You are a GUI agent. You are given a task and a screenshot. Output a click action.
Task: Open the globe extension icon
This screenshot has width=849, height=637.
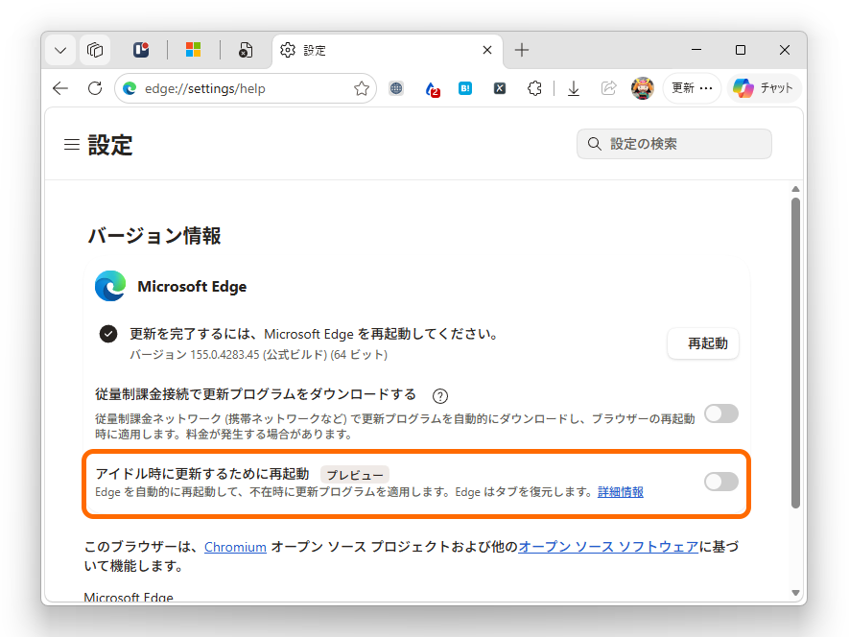coord(396,88)
